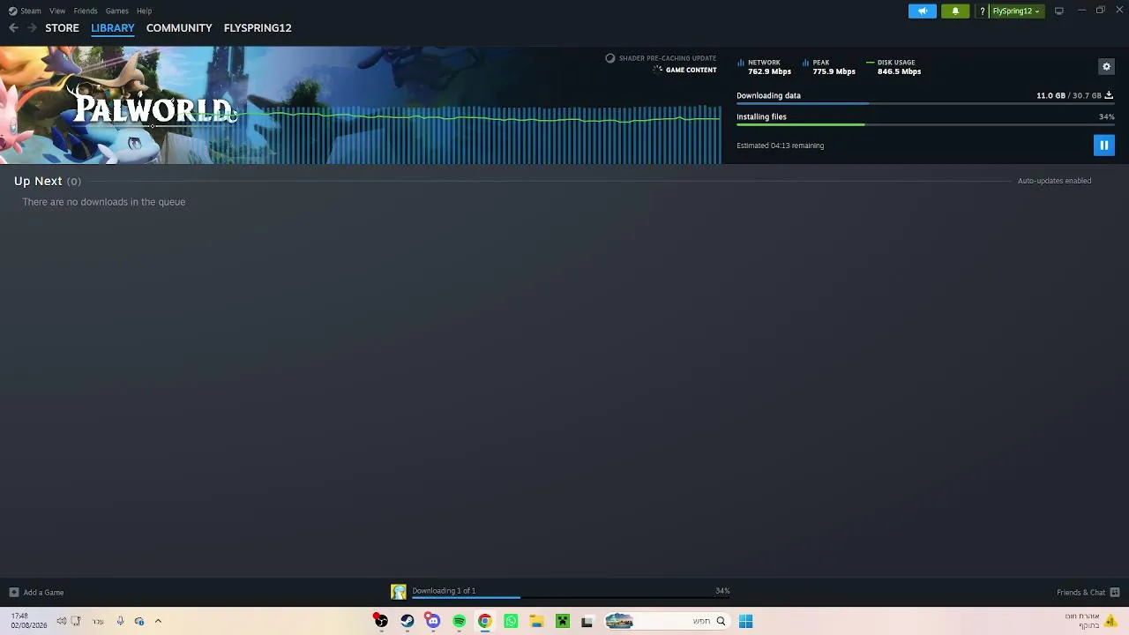The height and width of the screenshot is (635, 1129).
Task: Open the FLYSPRING12 profile tab
Action: tap(258, 28)
